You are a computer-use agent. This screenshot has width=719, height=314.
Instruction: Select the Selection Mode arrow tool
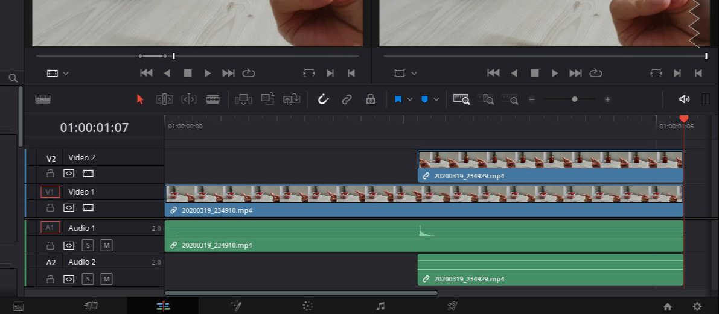[x=140, y=99]
